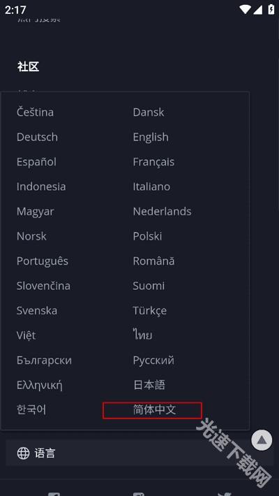The width and height of the screenshot is (279, 496).
Task: Select Deutsch as the language
Action: [x=37, y=138]
